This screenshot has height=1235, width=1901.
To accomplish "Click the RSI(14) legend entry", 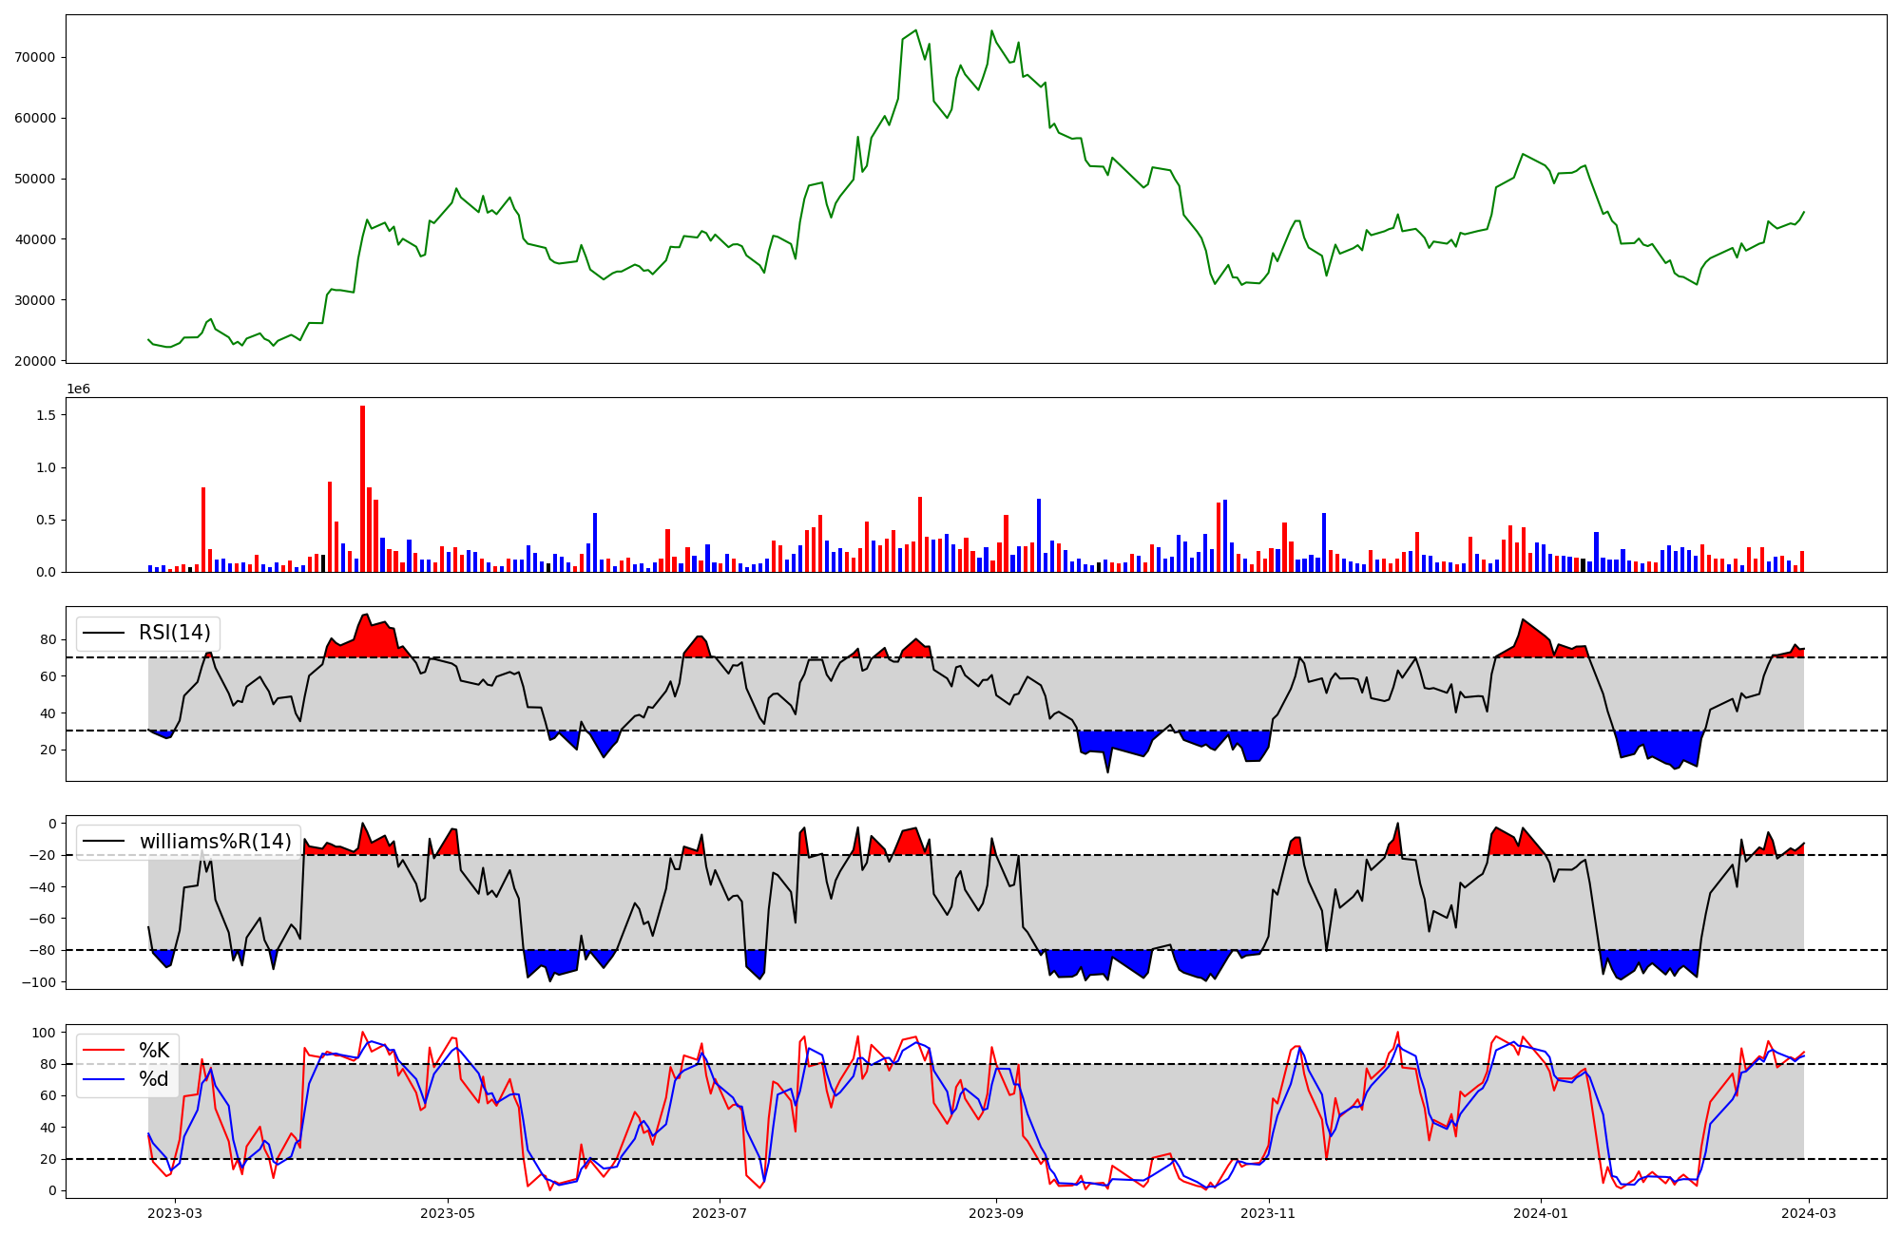I will click(175, 633).
